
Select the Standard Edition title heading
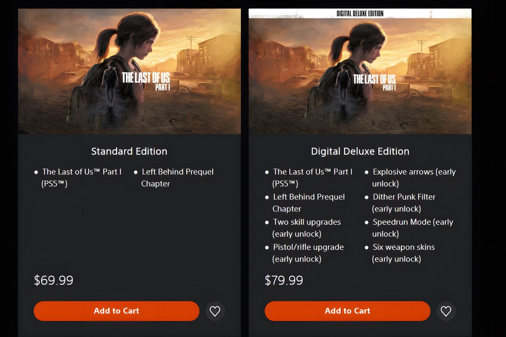coord(129,151)
